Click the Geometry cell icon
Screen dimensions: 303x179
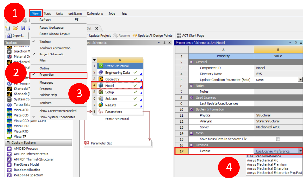pos(101,79)
